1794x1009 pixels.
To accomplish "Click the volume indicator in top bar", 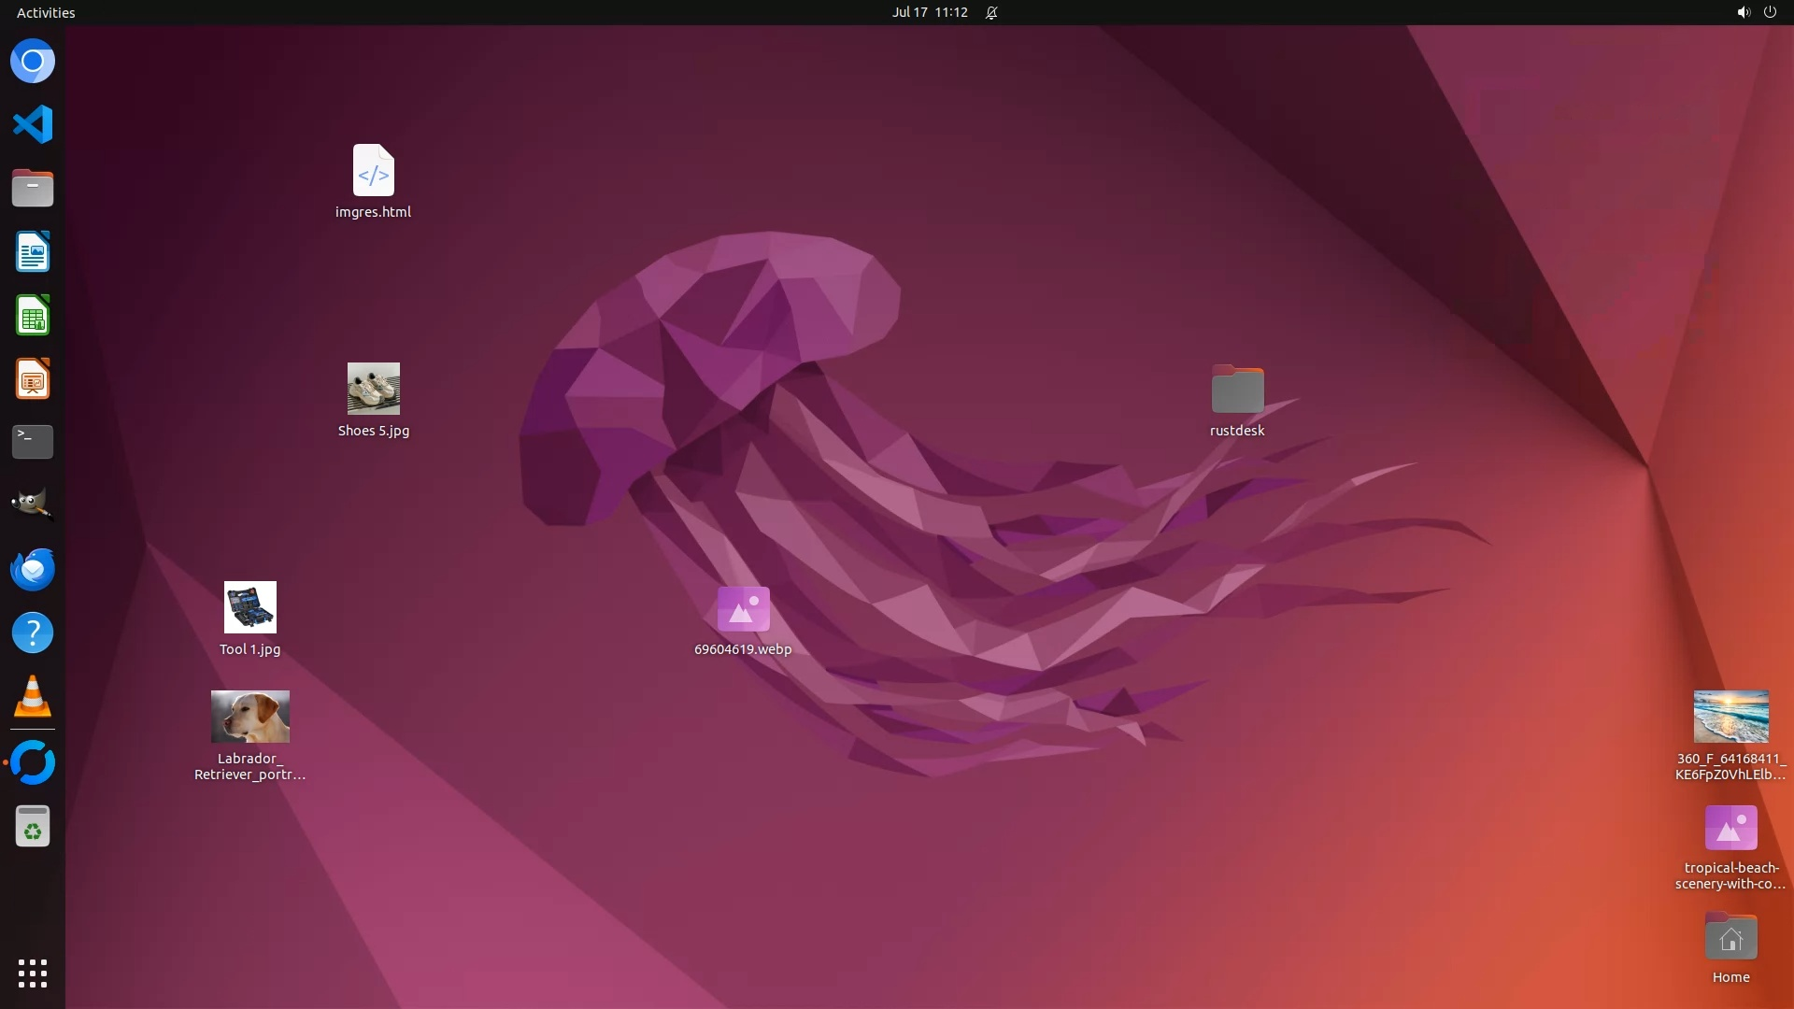I will tap(1743, 12).
